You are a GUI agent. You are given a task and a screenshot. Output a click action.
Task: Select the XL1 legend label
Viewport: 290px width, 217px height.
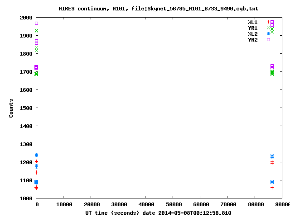click(253, 22)
